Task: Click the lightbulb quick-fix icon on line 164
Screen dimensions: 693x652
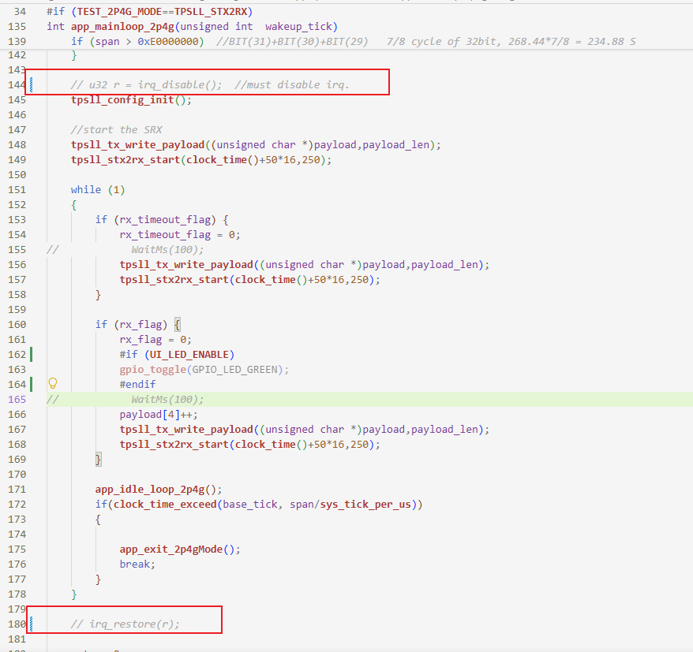Action: (53, 383)
